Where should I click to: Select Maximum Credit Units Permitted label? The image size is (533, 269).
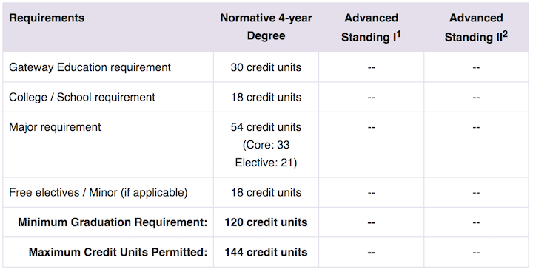point(118,252)
